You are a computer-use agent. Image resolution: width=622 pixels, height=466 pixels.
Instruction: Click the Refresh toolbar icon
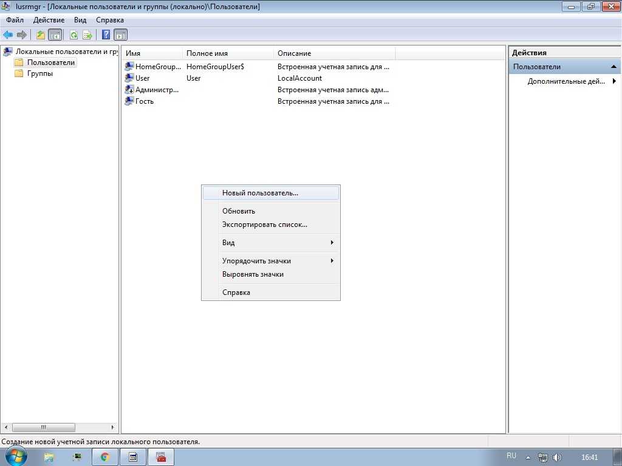[x=73, y=35]
